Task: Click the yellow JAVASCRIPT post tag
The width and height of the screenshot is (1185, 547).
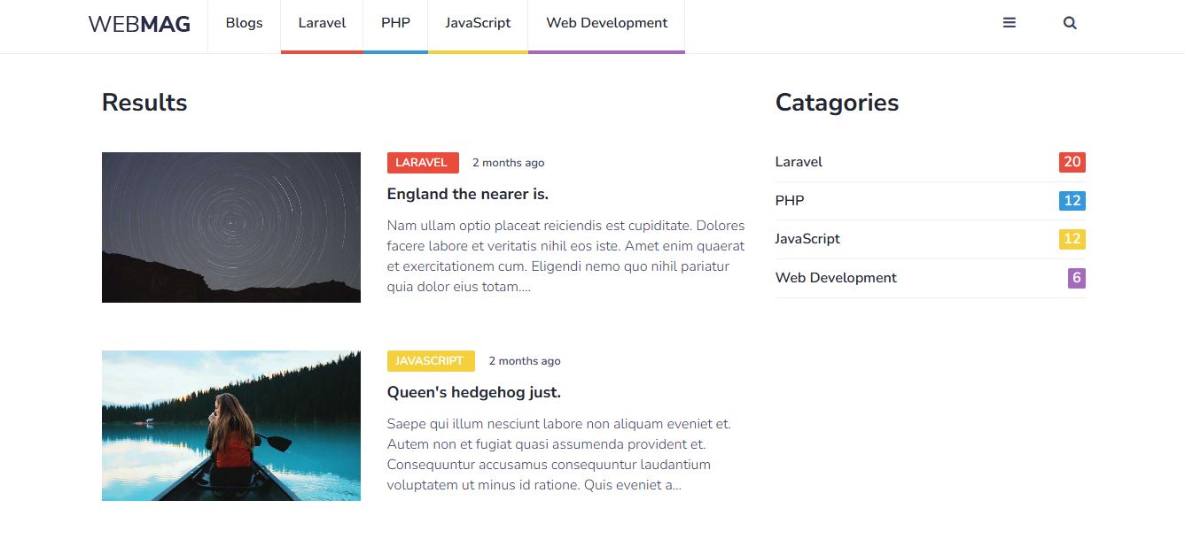Action: [431, 361]
